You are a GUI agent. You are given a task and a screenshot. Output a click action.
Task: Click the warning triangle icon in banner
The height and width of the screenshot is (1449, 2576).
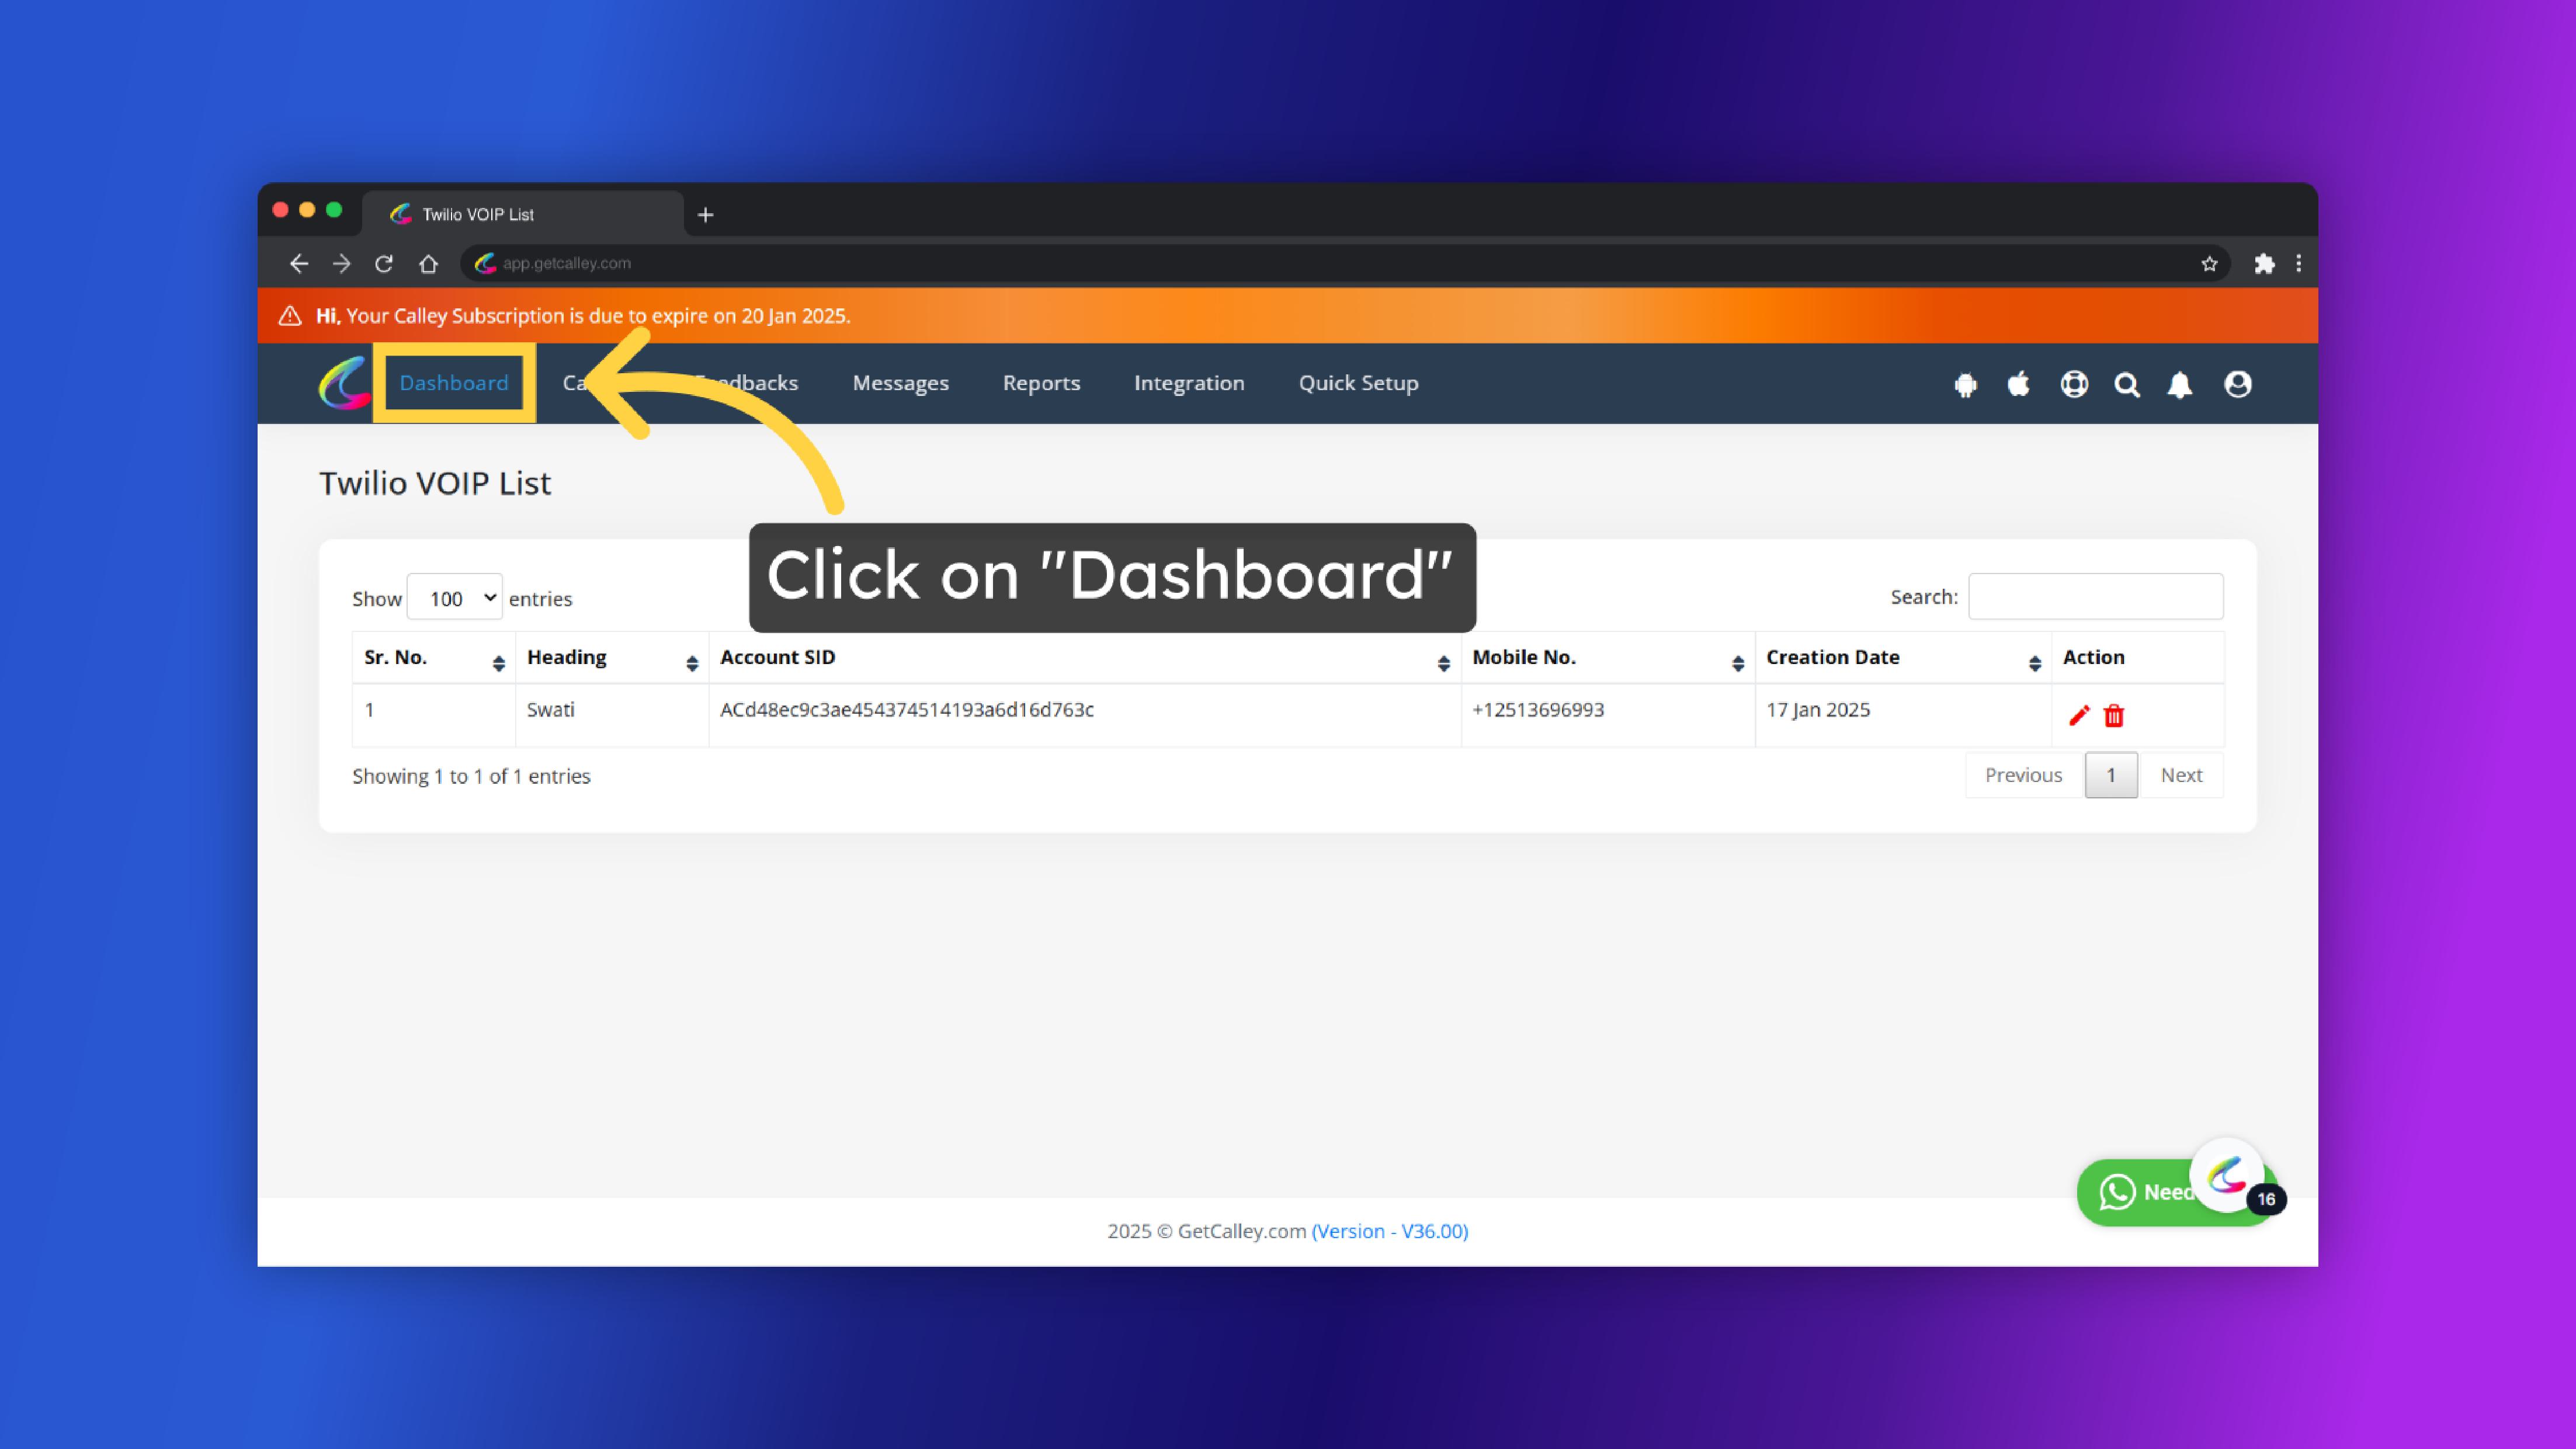pos(290,316)
